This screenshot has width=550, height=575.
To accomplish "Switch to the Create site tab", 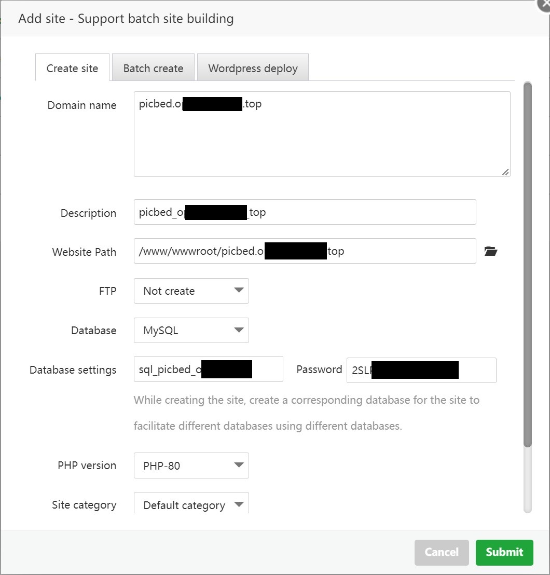I will [72, 68].
